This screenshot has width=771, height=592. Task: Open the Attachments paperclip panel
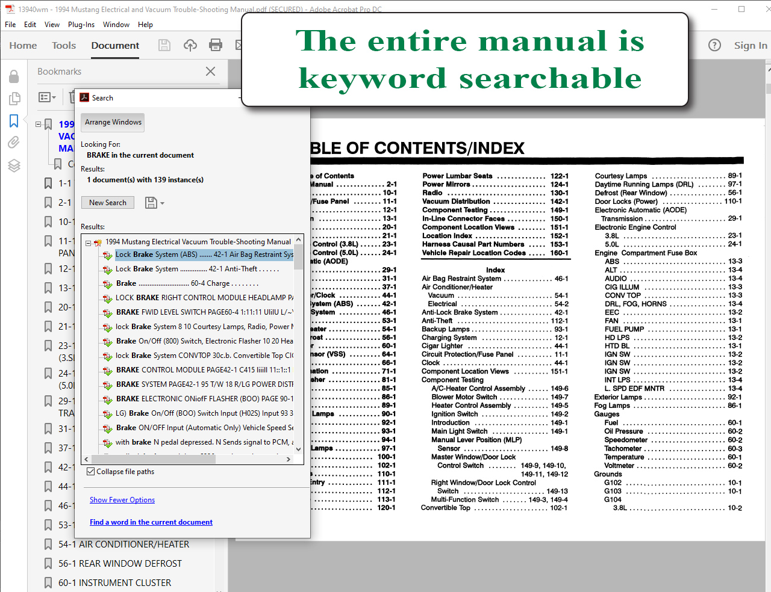(14, 143)
